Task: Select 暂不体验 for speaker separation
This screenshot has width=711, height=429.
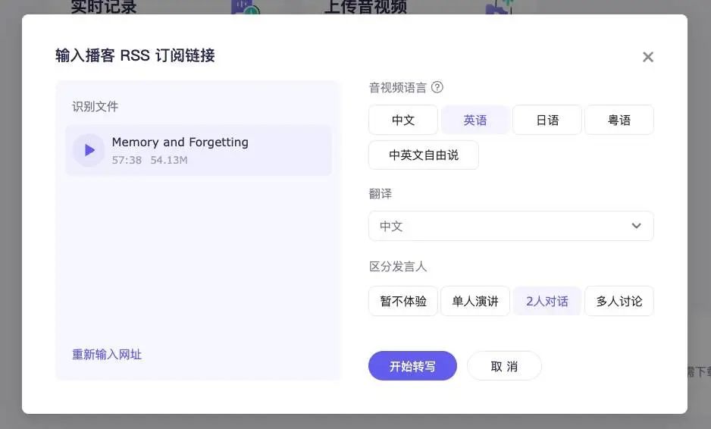Action: pos(402,301)
